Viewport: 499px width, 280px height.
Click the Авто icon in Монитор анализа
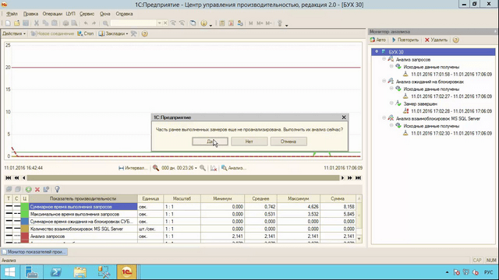coord(377,40)
